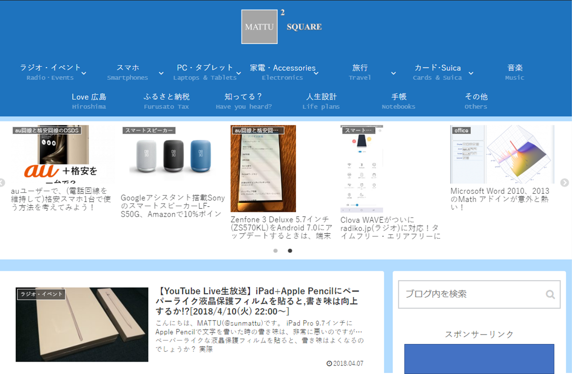Screen dimensions: 572x374
Task: Click the iPad article excerpt text
Action: click(x=260, y=336)
